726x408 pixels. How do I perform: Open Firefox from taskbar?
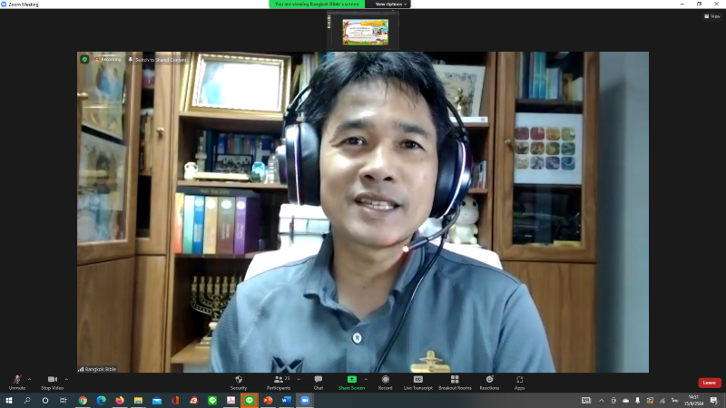120,401
